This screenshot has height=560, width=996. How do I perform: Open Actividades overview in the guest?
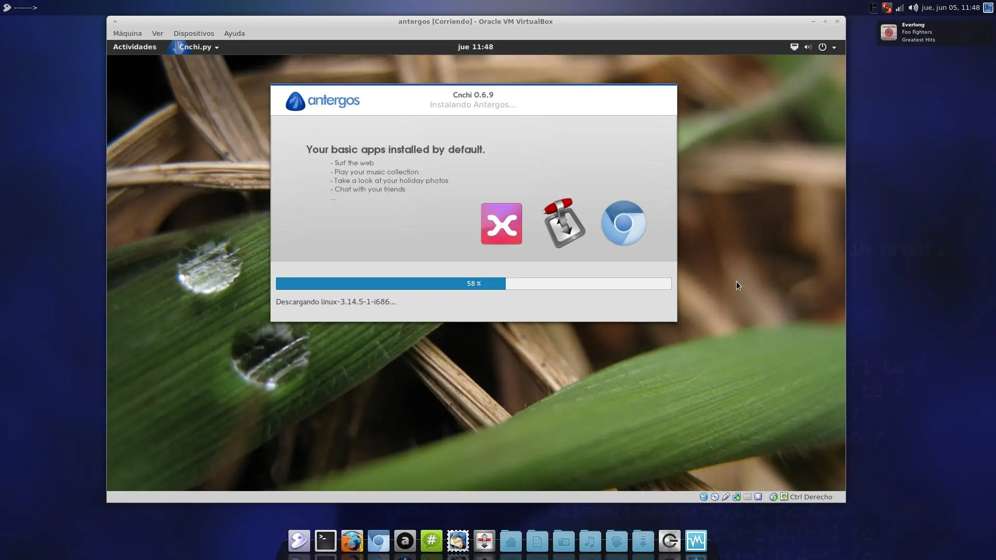click(x=134, y=47)
